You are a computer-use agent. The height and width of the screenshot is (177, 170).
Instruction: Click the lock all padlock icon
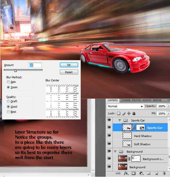pyautogui.click(x=134, y=113)
